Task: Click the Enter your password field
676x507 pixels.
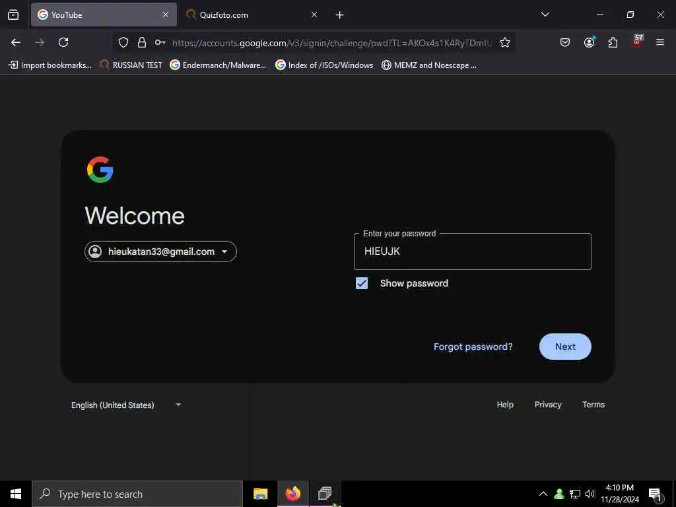Action: 473,252
